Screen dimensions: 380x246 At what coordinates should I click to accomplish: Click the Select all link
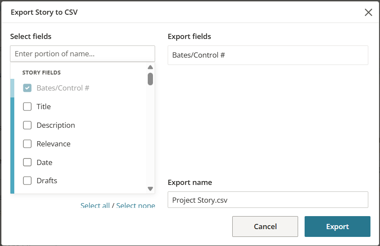pyautogui.click(x=95, y=206)
